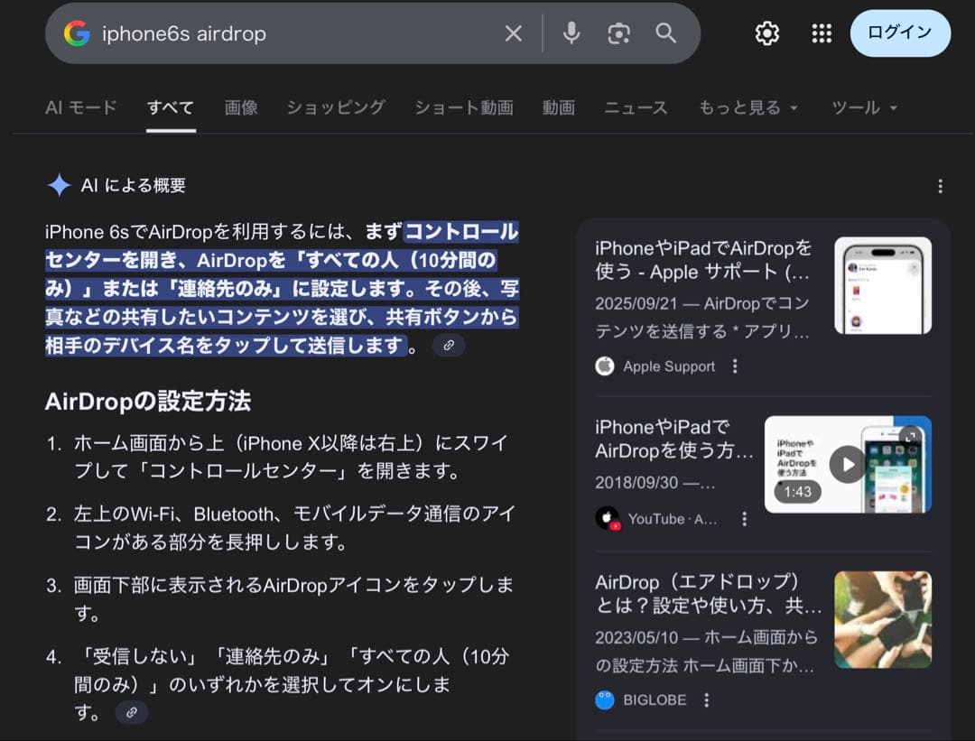Click the 2025/09/21 result snippet text

click(702, 317)
